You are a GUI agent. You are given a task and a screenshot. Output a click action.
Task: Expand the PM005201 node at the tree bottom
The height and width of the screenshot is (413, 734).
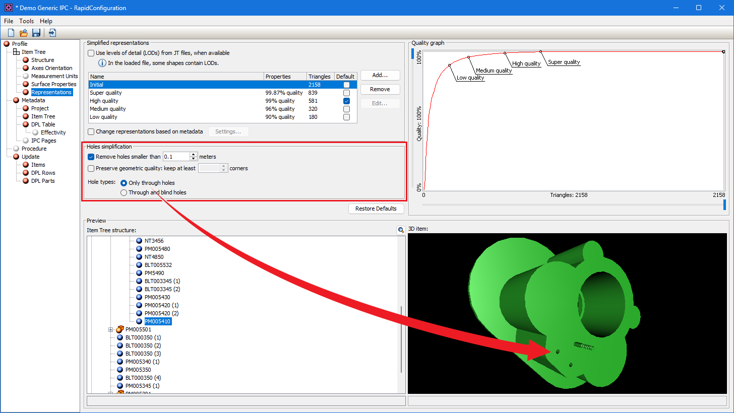(111, 392)
